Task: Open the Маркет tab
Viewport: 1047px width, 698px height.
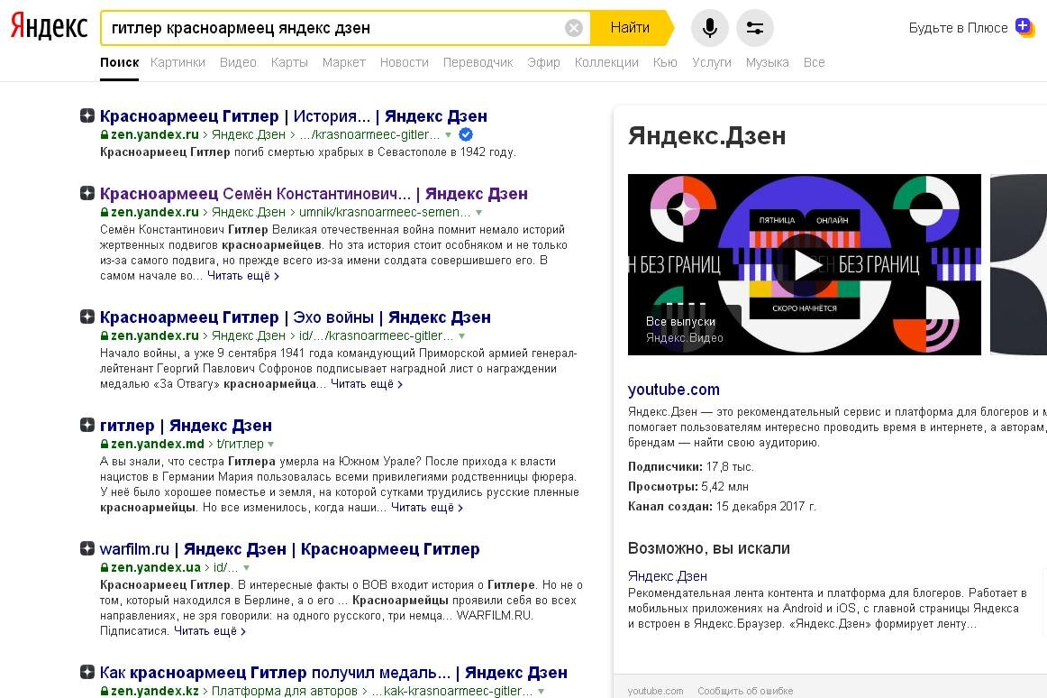Action: [x=344, y=62]
